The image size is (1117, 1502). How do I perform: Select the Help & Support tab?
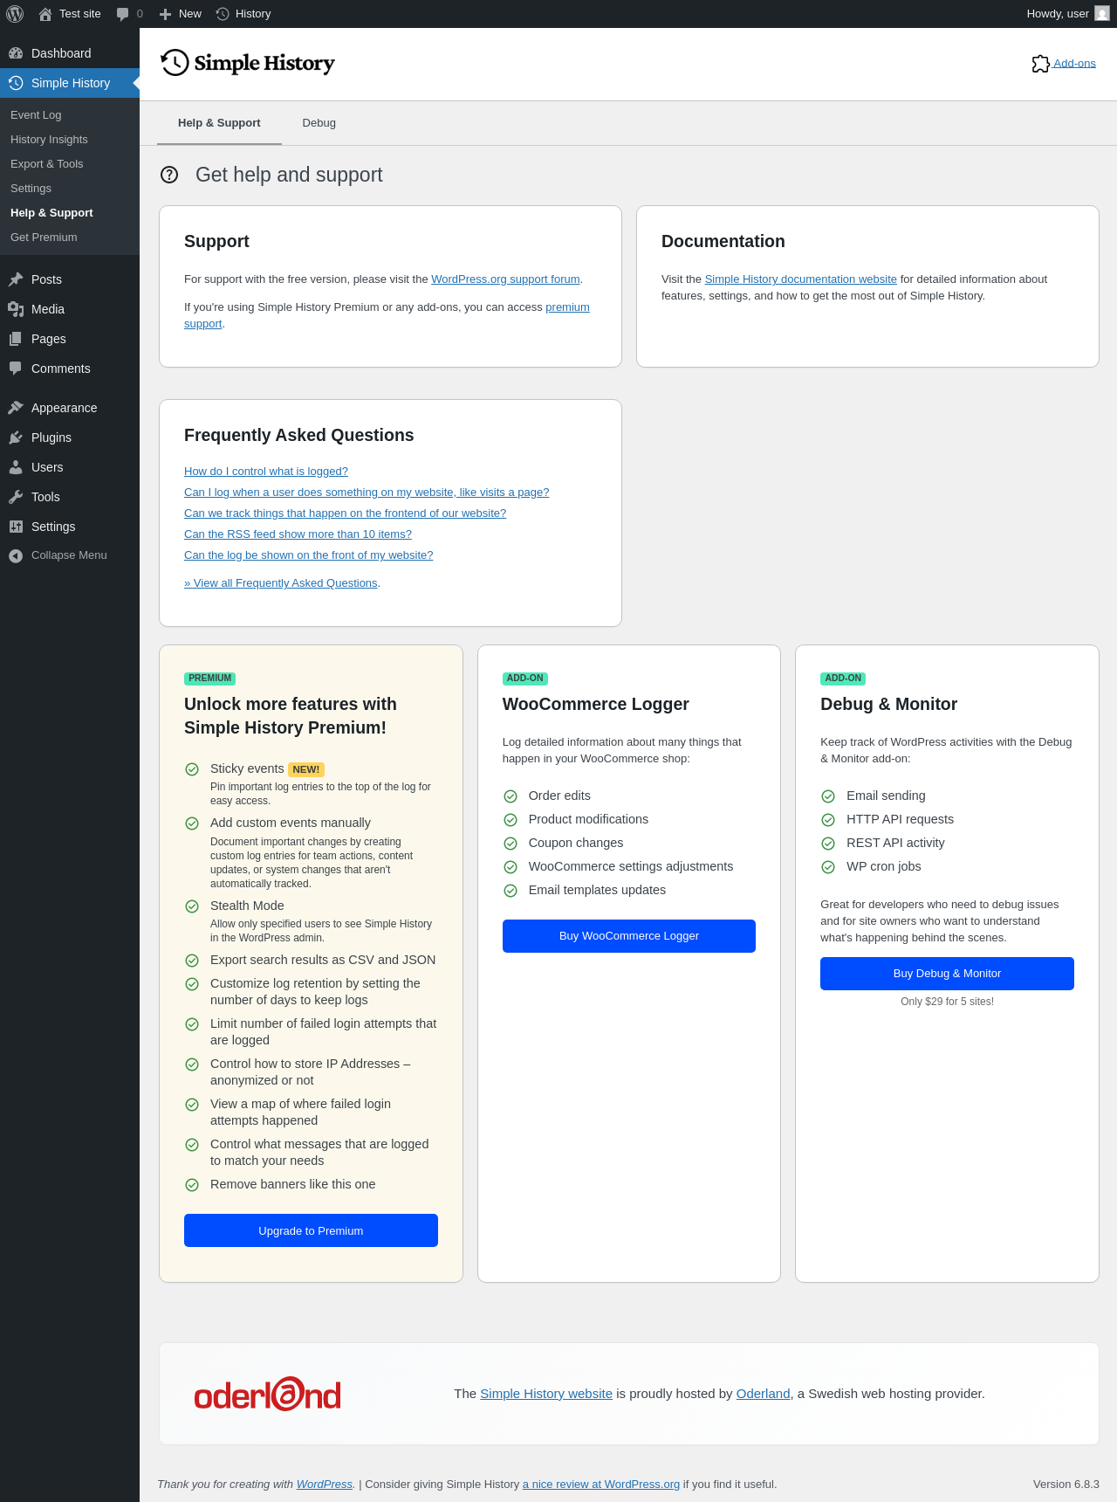click(219, 123)
